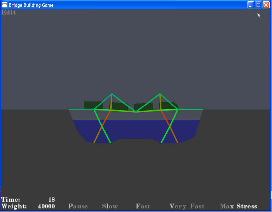The image size is (272, 212).
Task: Set simulation speed to Slow
Action: 110,206
